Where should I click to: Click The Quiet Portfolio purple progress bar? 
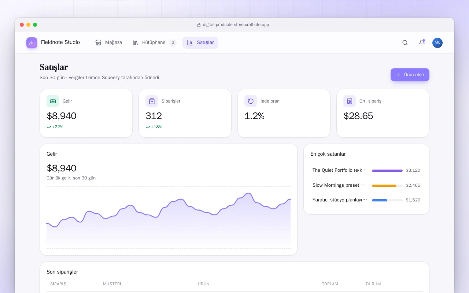[x=387, y=170]
